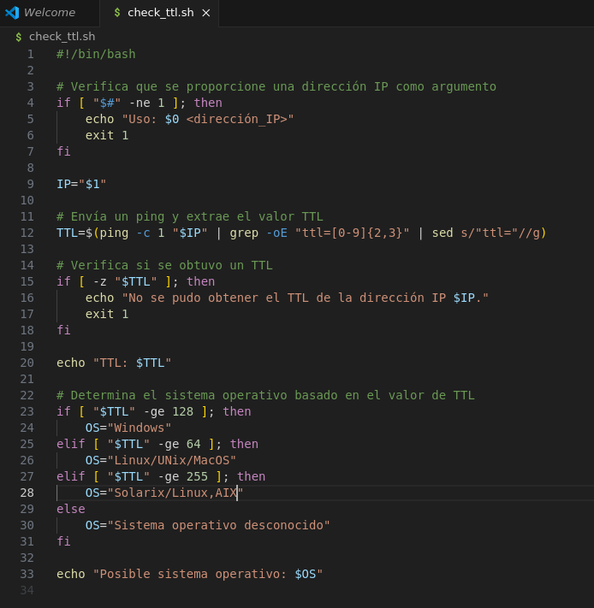Click the 'No se pudo obtener el TTL' string

305,298
